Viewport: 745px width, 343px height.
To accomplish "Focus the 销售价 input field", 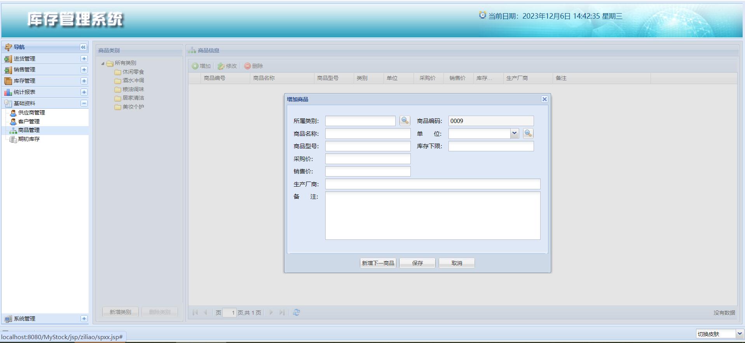I will point(368,171).
